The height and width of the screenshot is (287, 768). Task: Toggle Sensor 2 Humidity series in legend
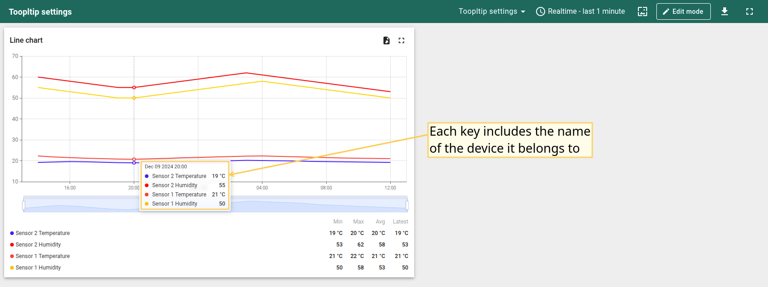(38, 245)
